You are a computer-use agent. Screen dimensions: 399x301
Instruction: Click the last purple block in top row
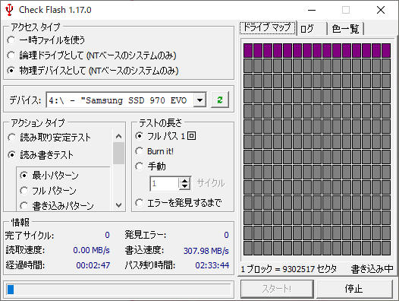click(386, 50)
